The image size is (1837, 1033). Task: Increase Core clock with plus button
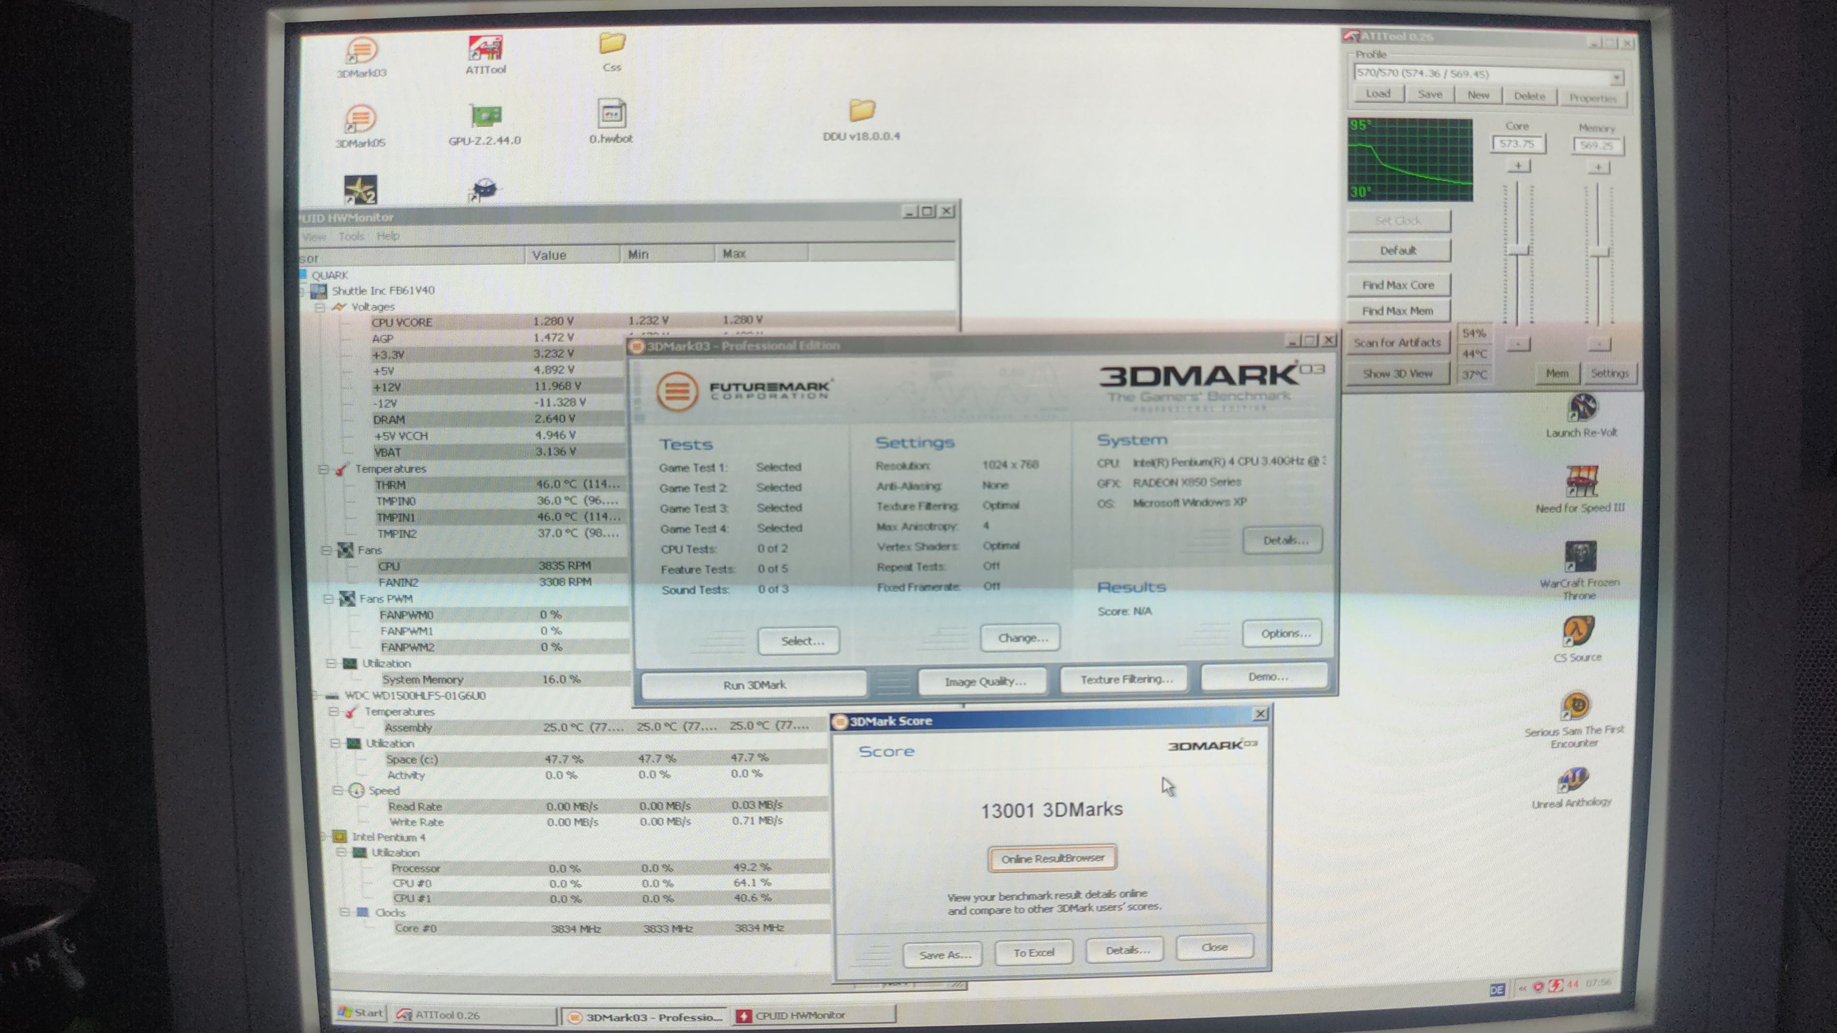tap(1518, 166)
